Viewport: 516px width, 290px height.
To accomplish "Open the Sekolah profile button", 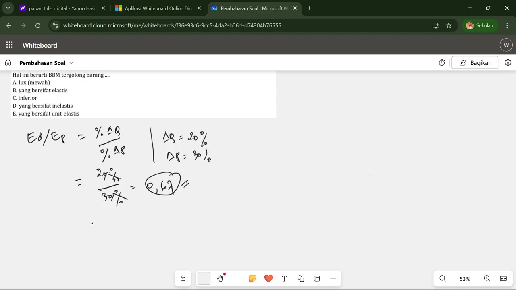I will [x=480, y=25].
